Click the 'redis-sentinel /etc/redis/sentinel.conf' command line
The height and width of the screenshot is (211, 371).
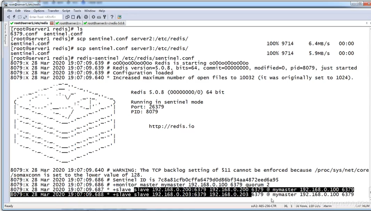[x=135, y=58]
